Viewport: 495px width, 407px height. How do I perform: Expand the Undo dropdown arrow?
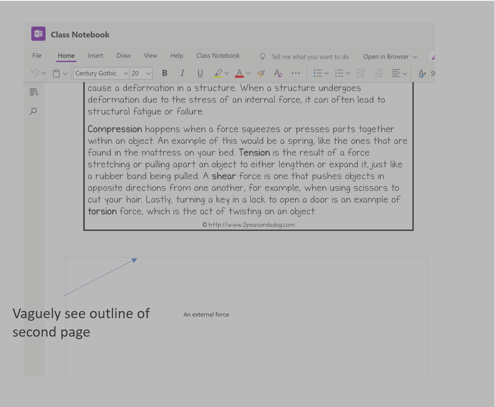coord(44,74)
